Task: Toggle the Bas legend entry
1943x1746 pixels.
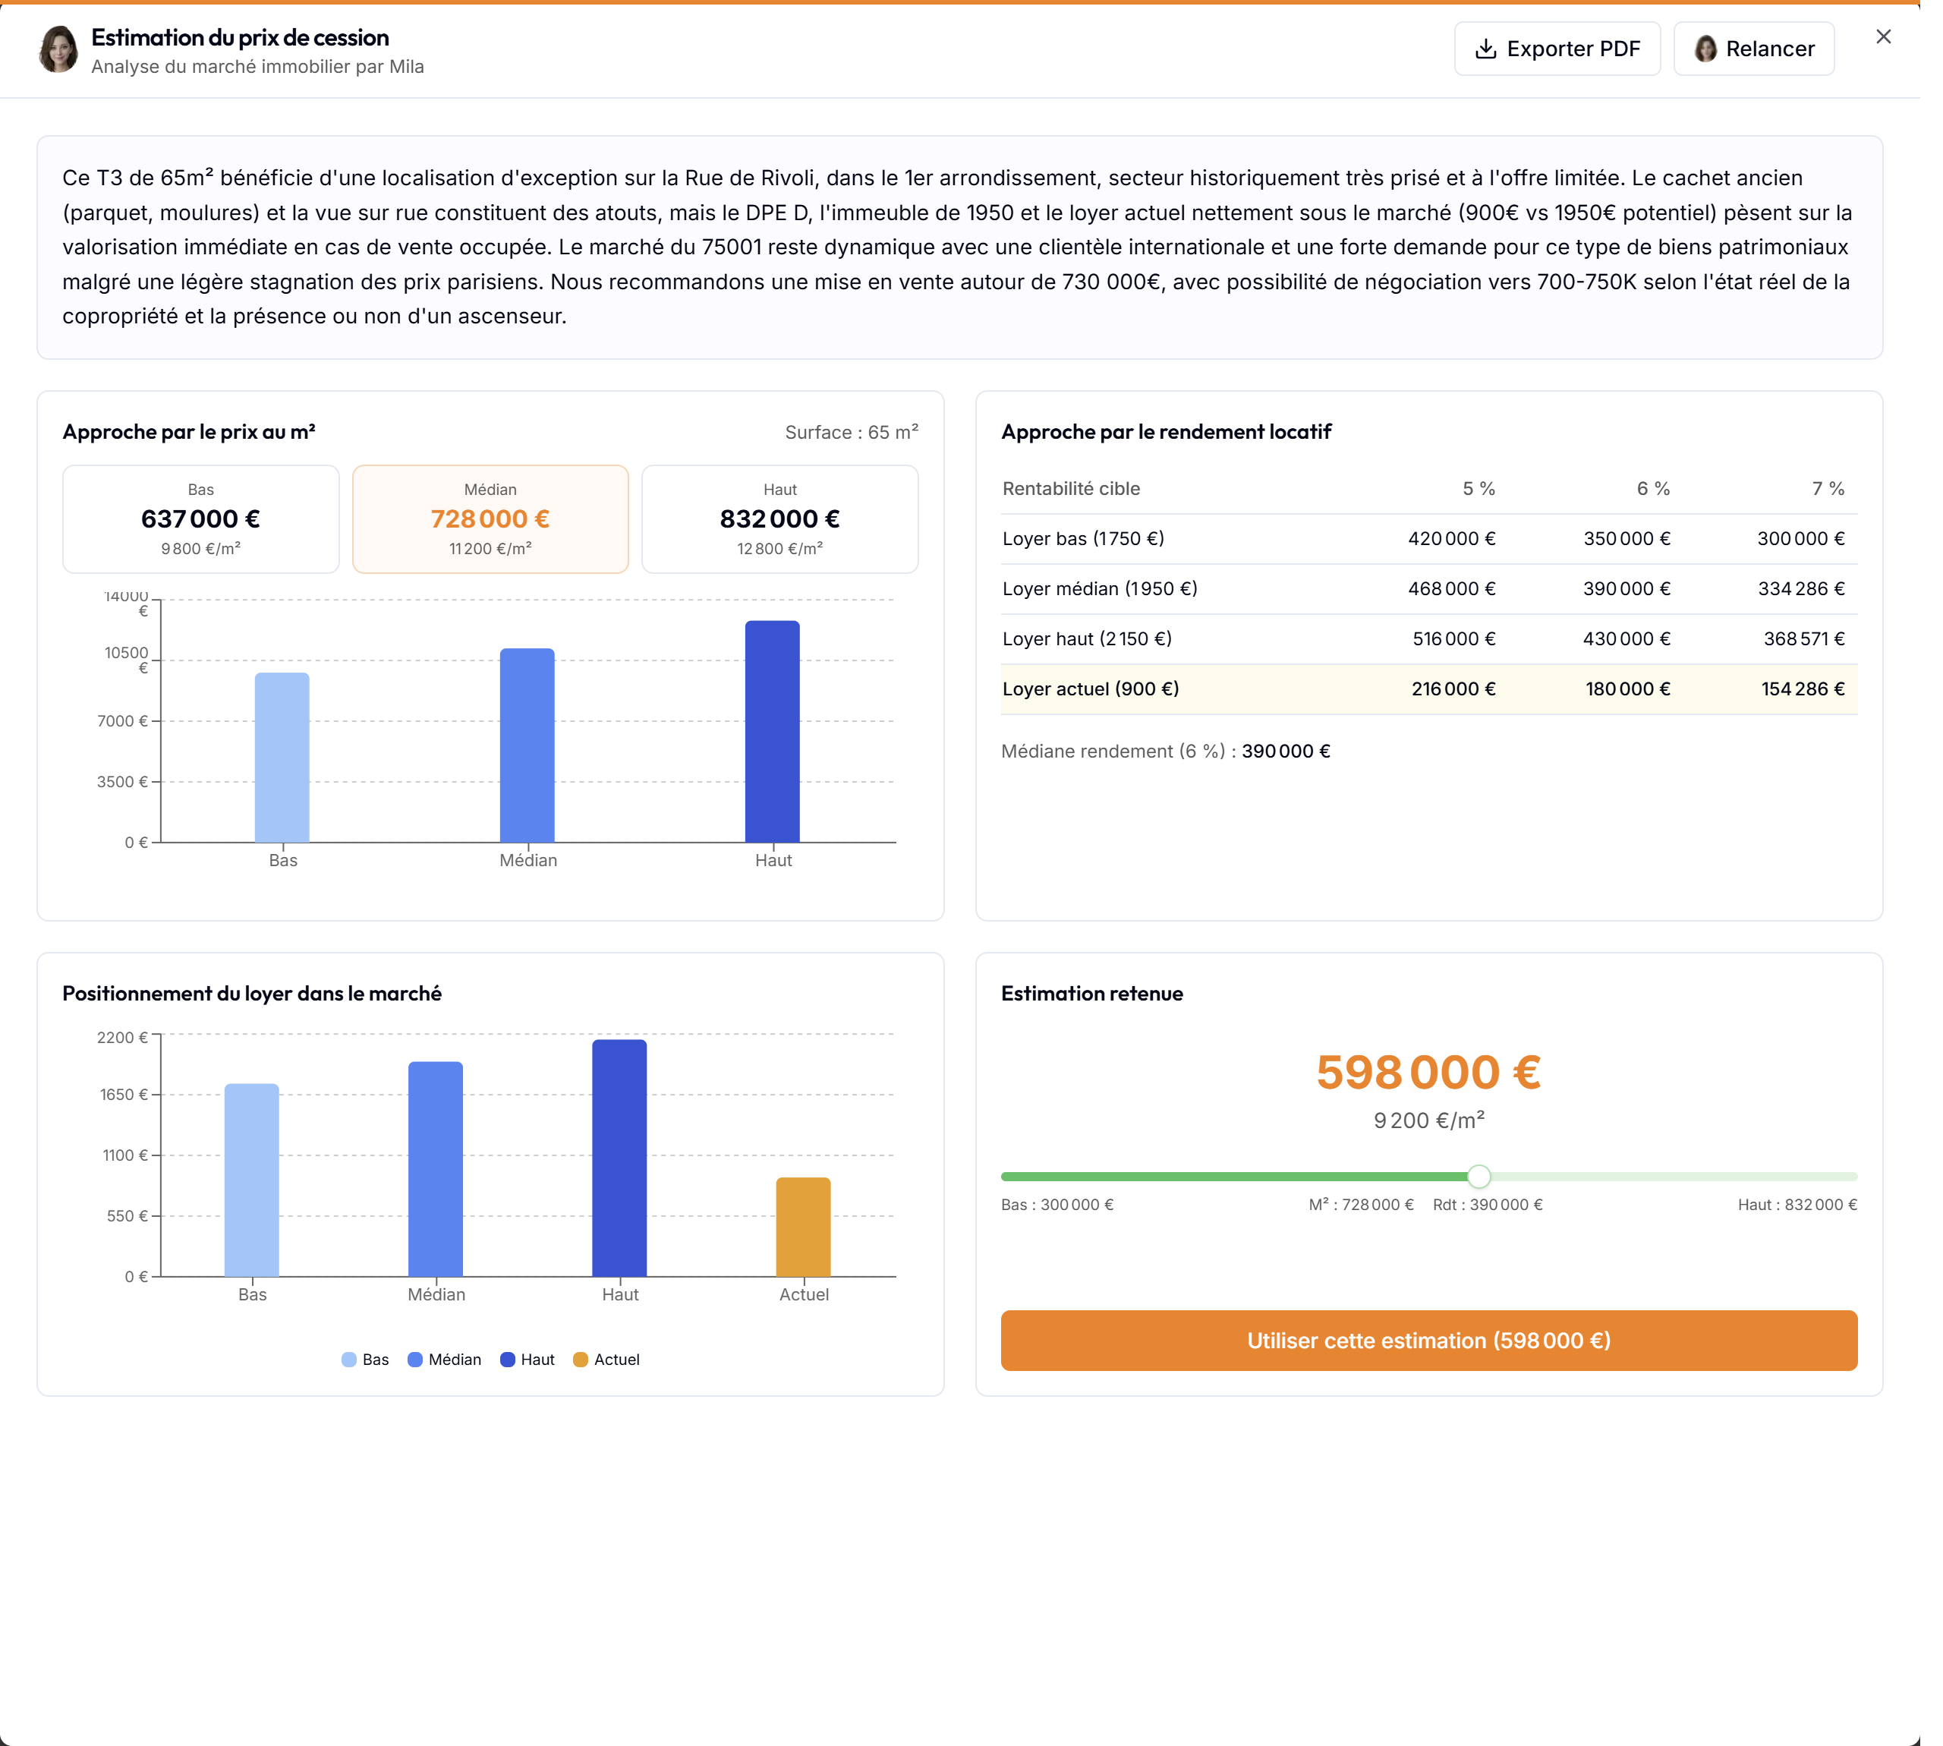Action: coord(364,1360)
